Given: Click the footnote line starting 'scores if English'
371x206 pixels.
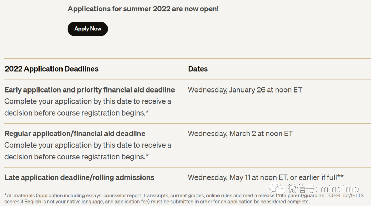Looking at the screenshot, I should click(157, 202).
